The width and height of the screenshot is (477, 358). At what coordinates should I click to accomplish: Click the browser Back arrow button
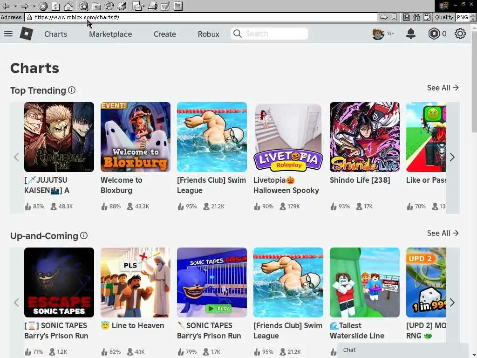(6, 6)
